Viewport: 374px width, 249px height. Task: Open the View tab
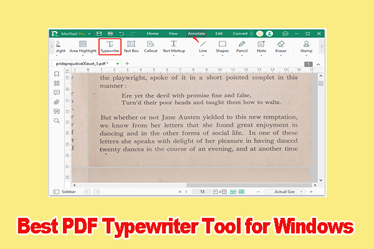(x=173, y=34)
